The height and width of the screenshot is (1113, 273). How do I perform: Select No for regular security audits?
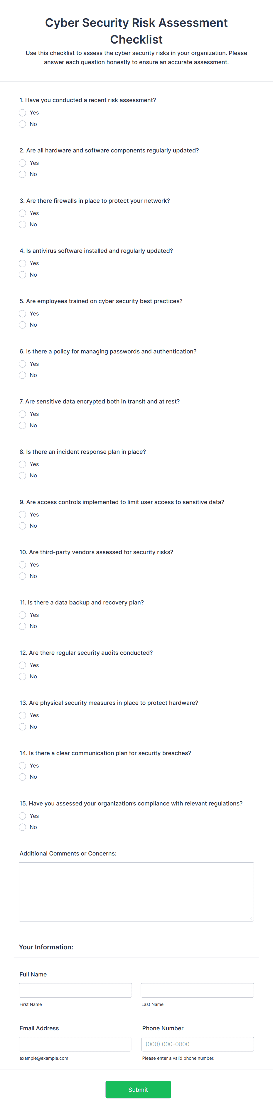pyautogui.click(x=22, y=676)
